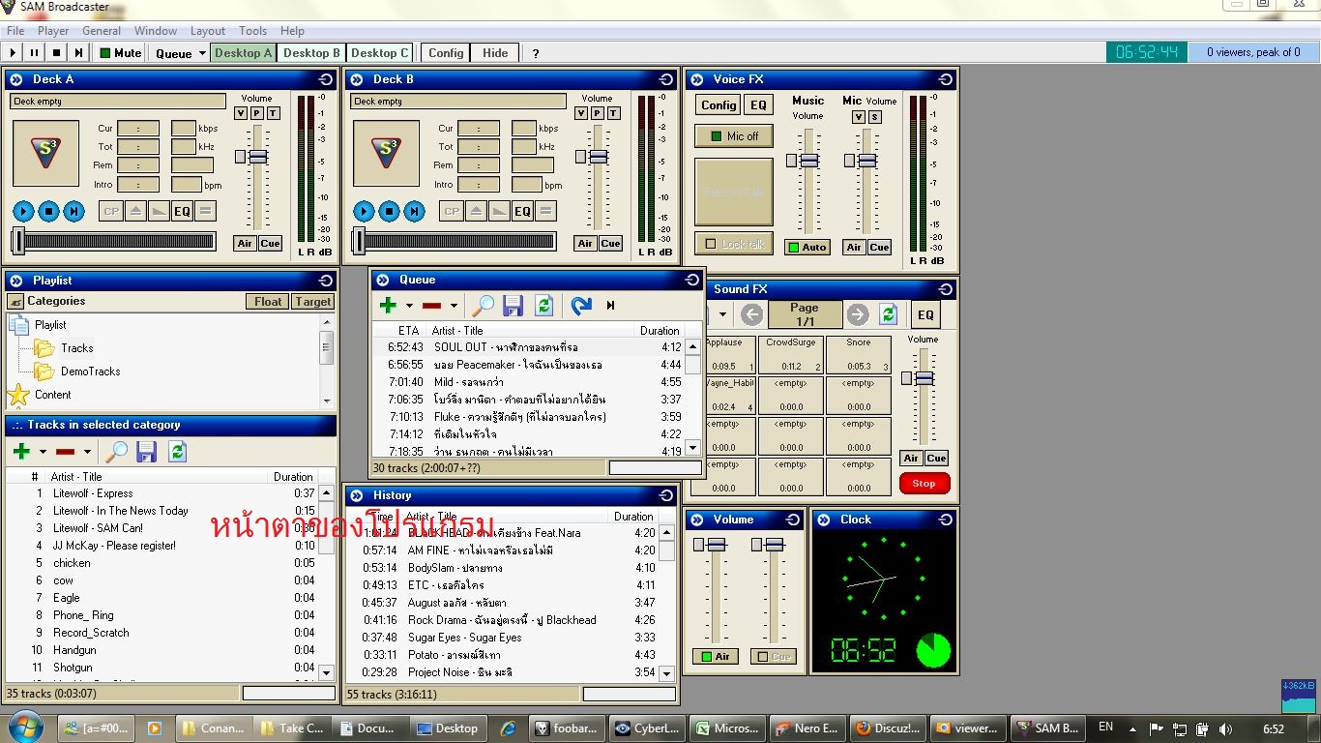1321x743 pixels.
Task: Toggle the Auto button under Music volume
Action: tap(807, 247)
